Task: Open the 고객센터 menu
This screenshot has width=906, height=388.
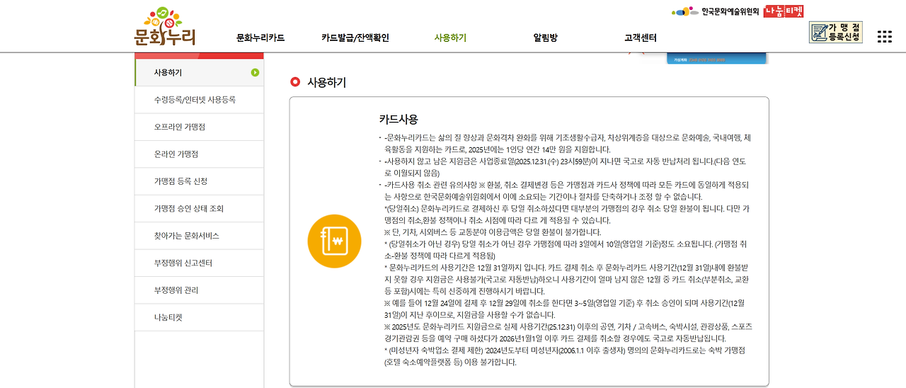Action: (x=641, y=38)
